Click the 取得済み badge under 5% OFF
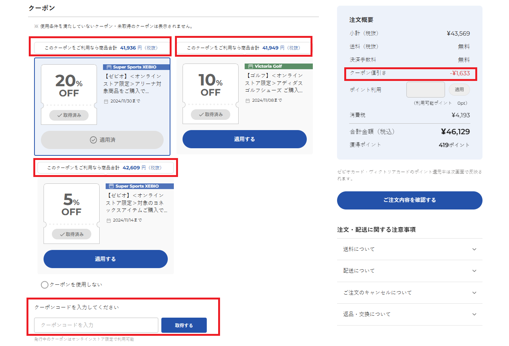The height and width of the screenshot is (346, 509). [x=72, y=234]
